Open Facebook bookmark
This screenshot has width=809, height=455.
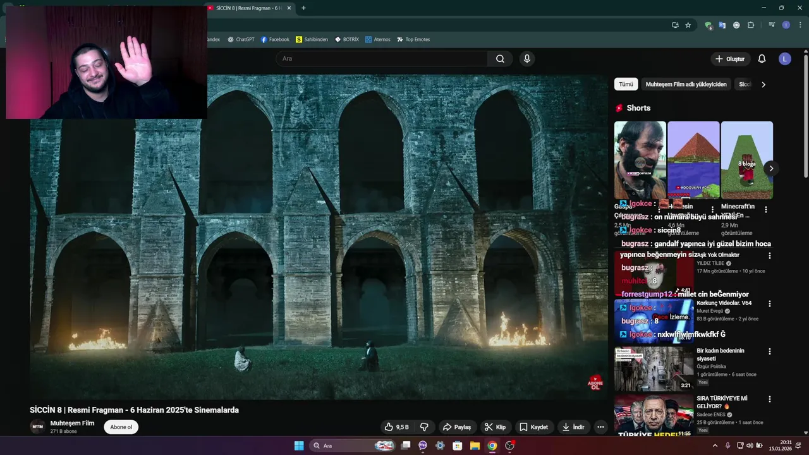point(275,39)
